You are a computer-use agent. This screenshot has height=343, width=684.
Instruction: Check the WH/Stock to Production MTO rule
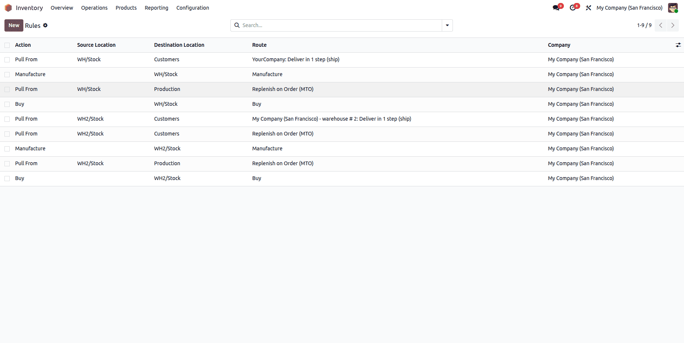click(x=7, y=89)
